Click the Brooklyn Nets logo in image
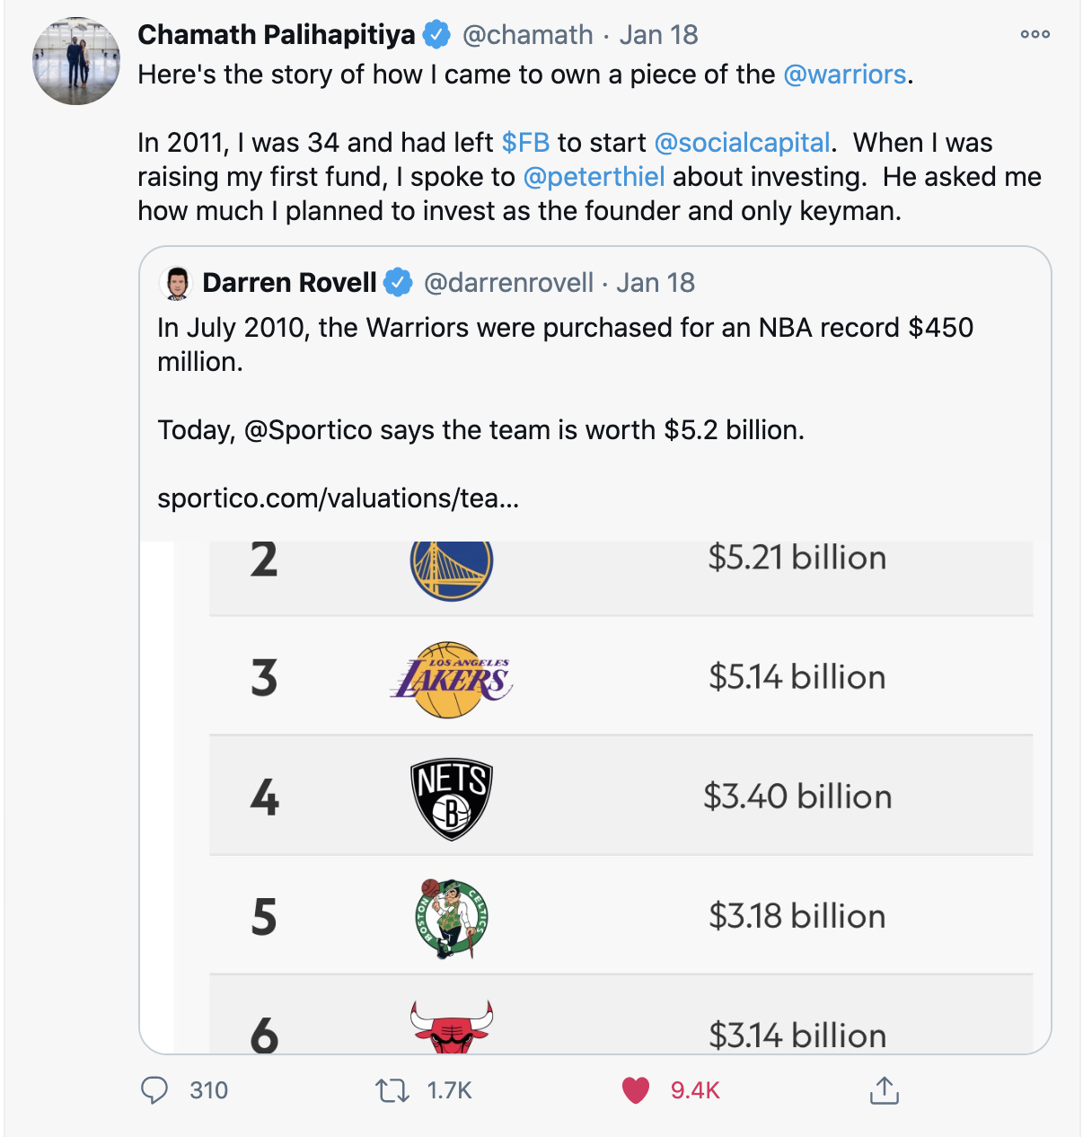 (452, 798)
